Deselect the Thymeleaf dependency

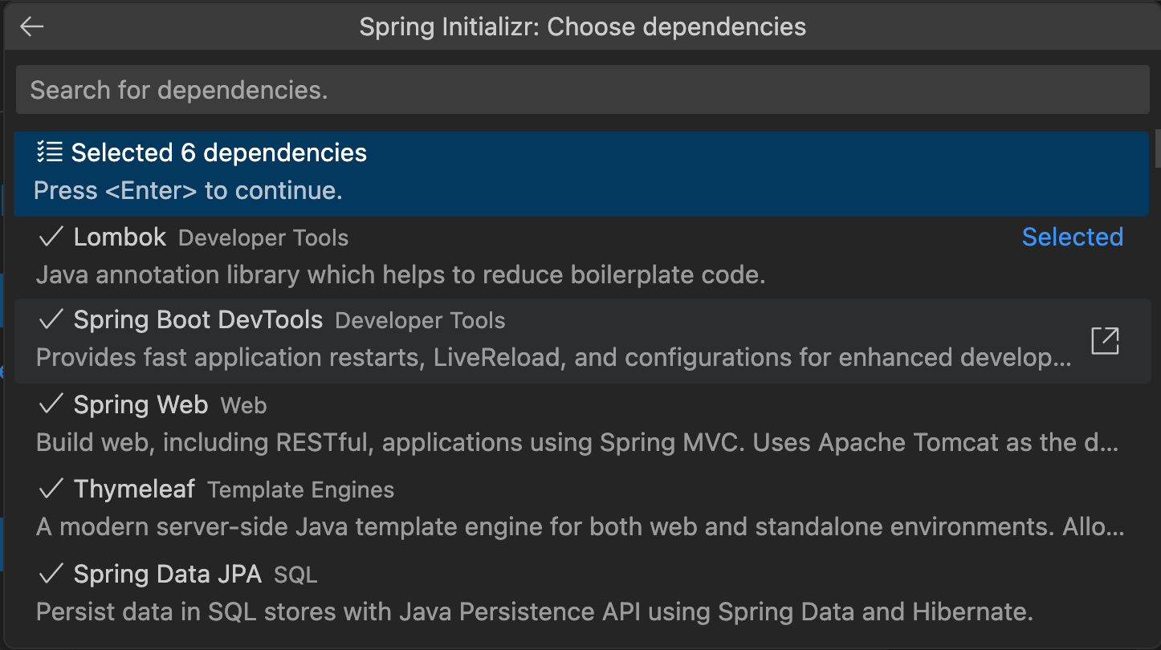(581, 509)
